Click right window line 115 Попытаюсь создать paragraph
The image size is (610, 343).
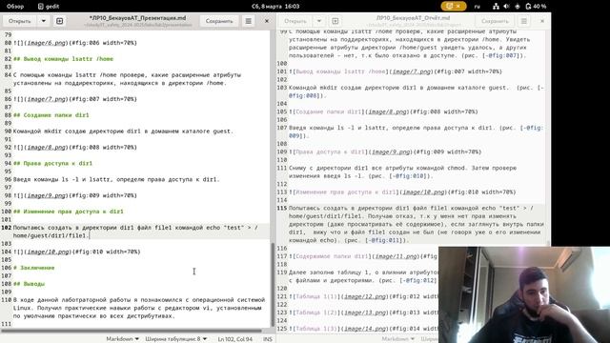pyautogui.click(x=417, y=224)
